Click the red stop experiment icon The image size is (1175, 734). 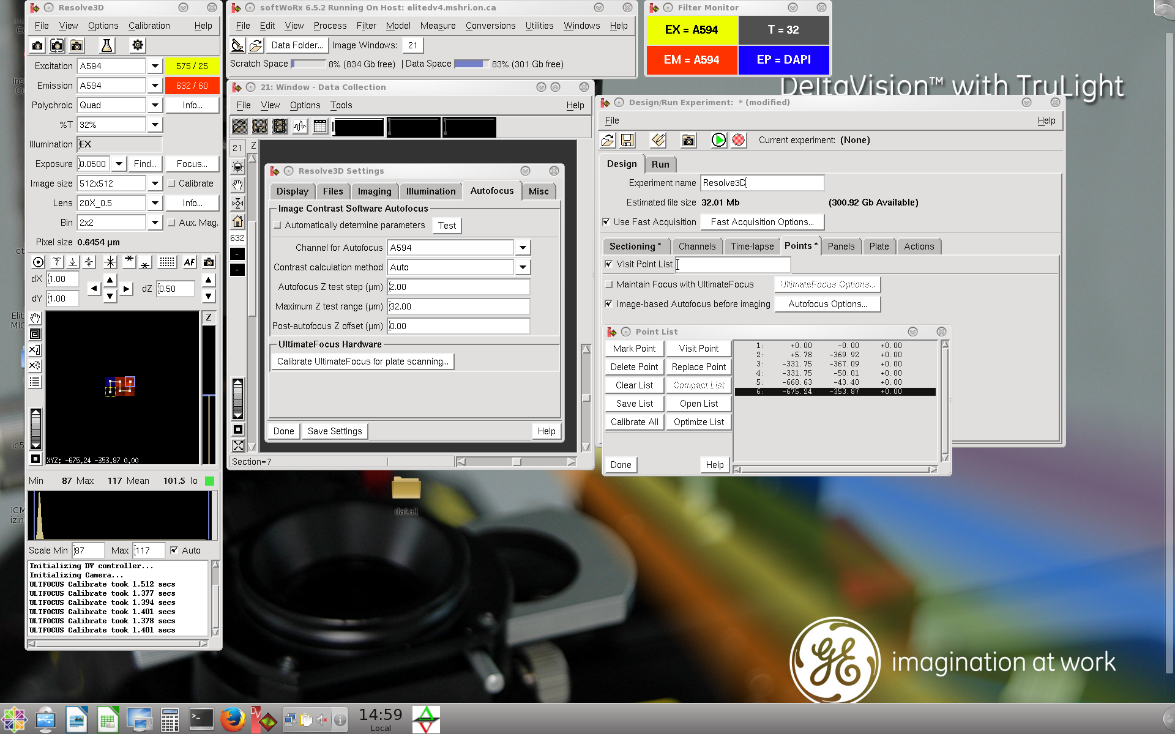[739, 140]
